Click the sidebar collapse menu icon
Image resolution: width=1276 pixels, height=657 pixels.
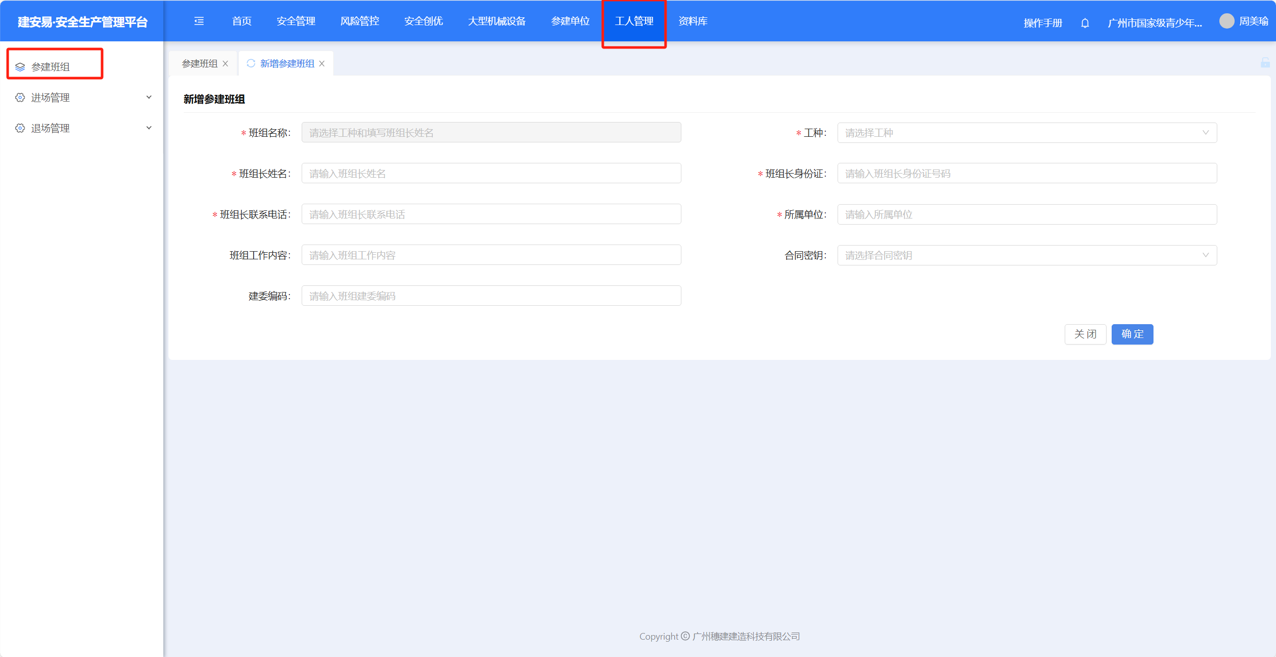pyautogui.click(x=199, y=21)
